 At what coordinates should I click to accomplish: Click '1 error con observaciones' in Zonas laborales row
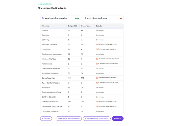[107, 78]
